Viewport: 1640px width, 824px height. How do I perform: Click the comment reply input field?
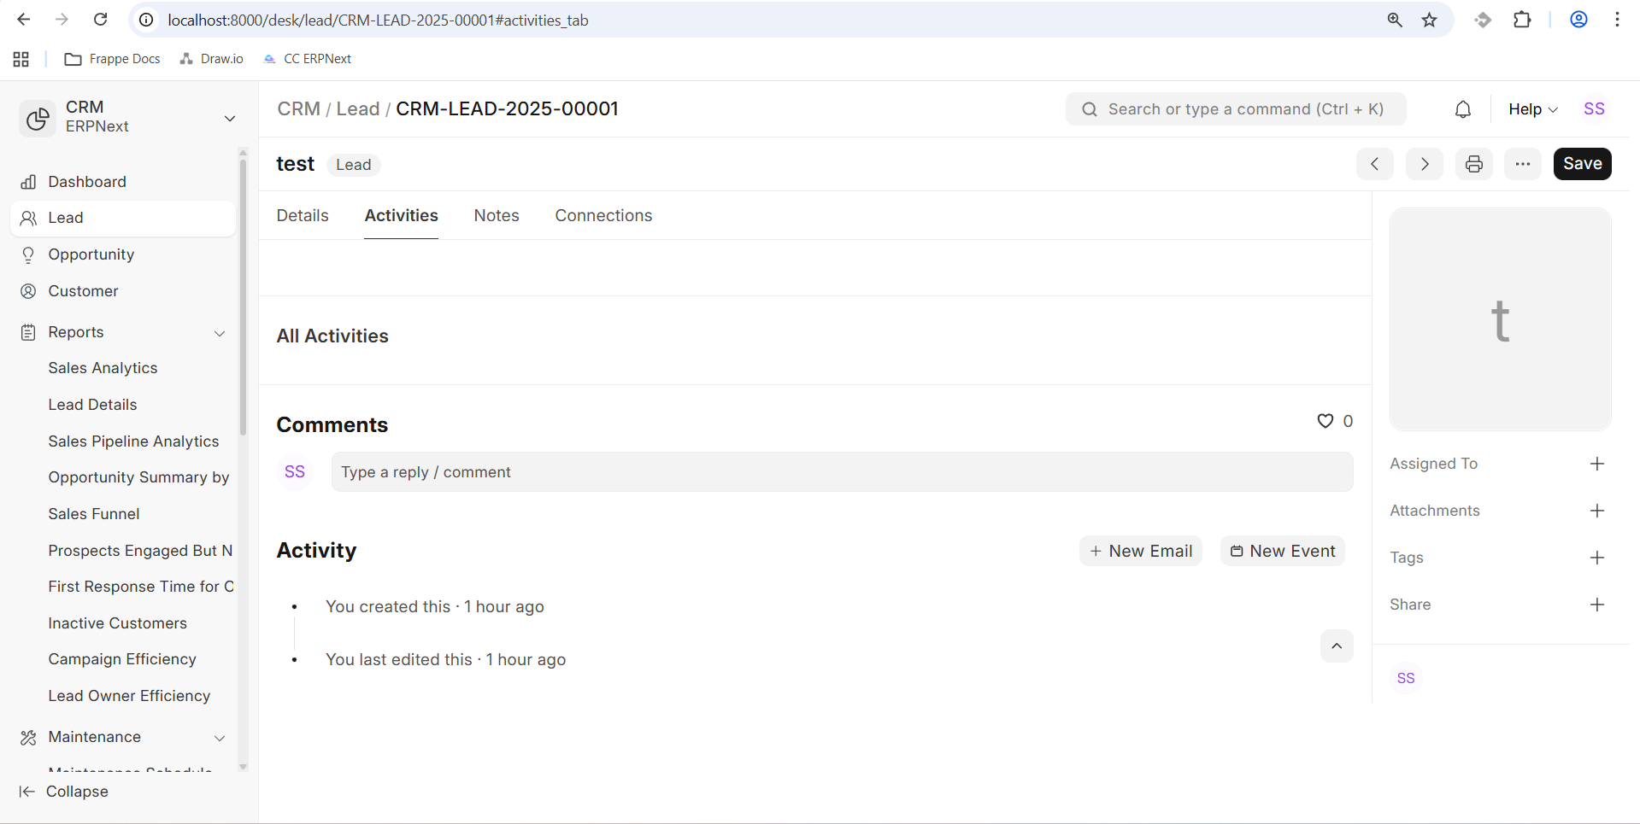tap(841, 472)
